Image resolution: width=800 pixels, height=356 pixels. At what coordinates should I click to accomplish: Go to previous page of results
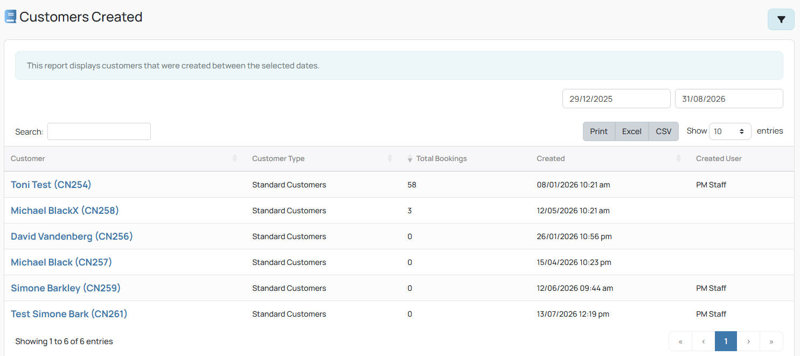pos(704,341)
